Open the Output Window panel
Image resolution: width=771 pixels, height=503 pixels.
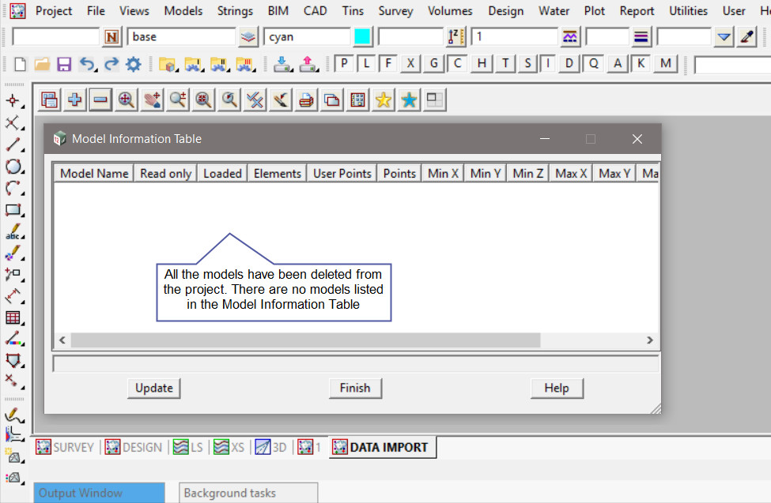pyautogui.click(x=100, y=493)
